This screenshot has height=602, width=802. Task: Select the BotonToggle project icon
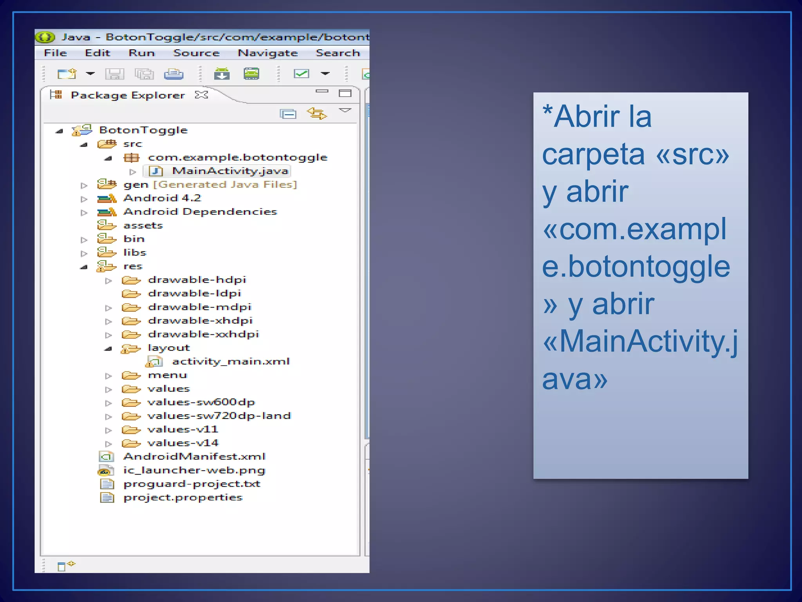(x=82, y=130)
